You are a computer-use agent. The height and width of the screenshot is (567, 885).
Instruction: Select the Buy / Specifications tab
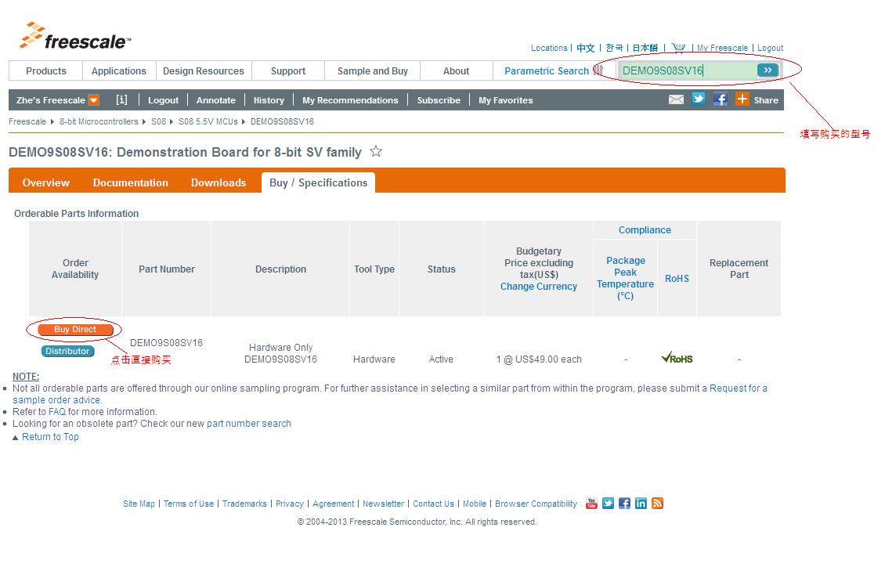tap(318, 182)
